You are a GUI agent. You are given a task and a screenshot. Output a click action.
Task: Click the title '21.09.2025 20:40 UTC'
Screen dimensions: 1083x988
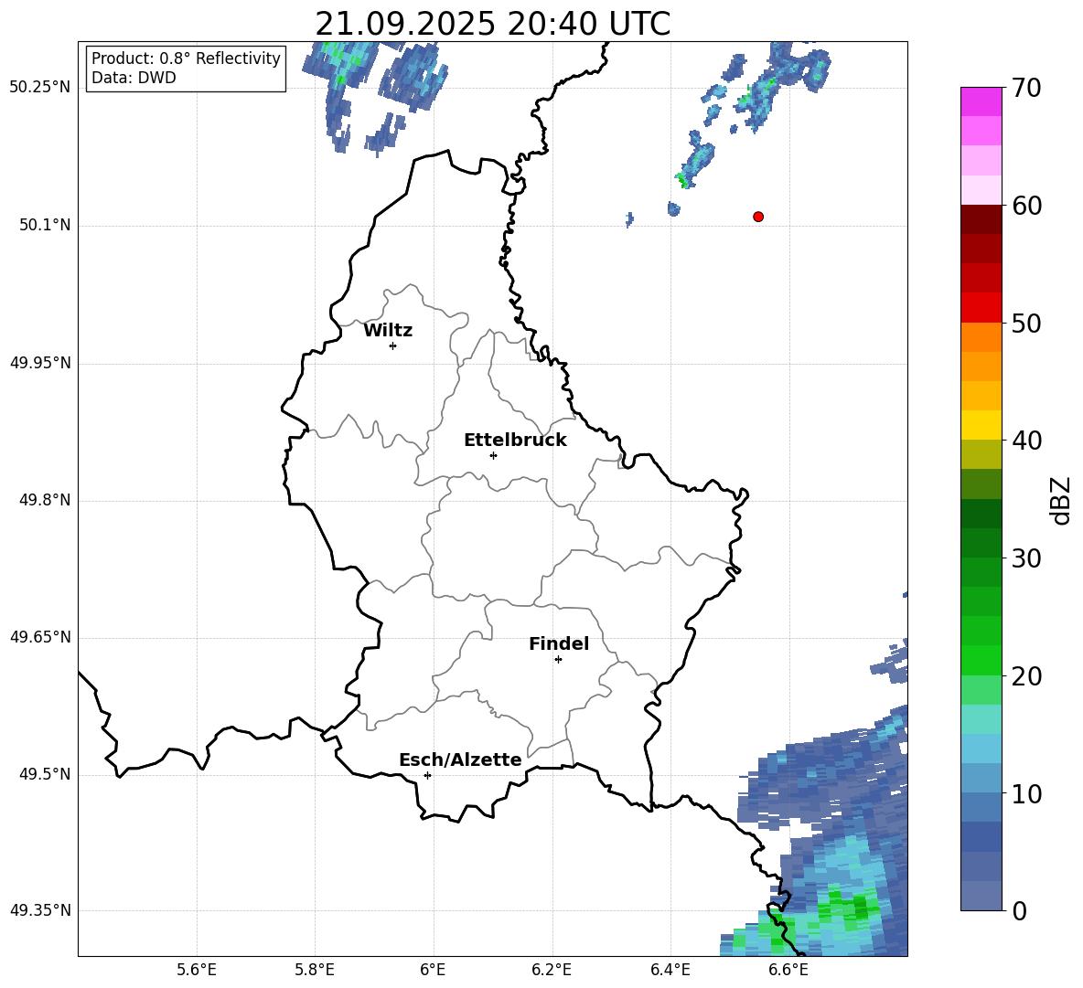(x=492, y=24)
